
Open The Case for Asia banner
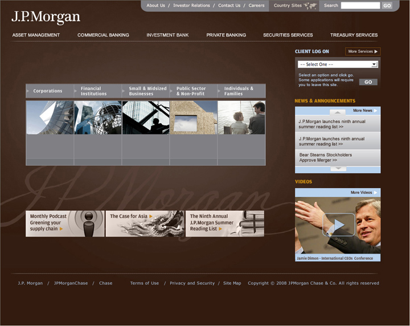click(x=145, y=224)
